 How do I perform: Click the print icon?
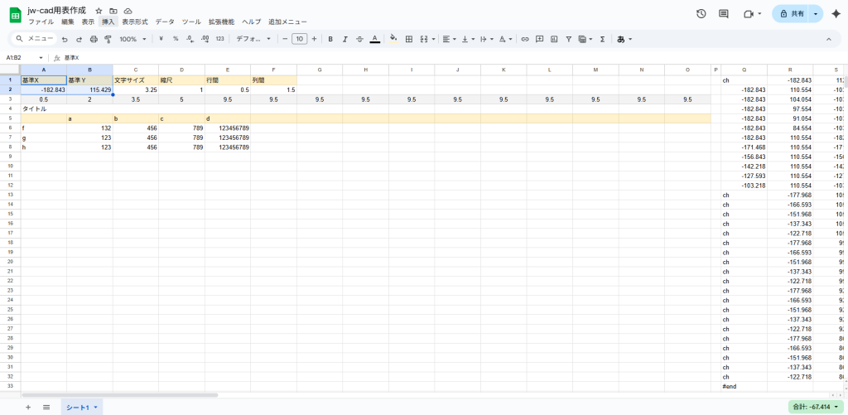(94, 39)
